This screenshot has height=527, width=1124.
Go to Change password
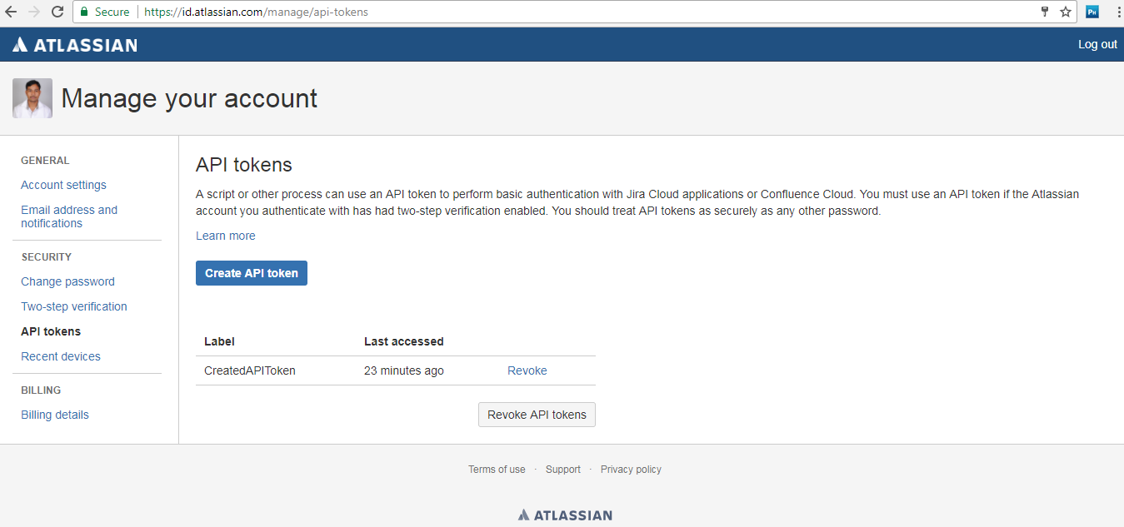pyautogui.click(x=67, y=281)
